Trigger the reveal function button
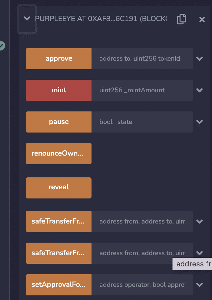Viewport: 212px width, 300px height. point(59,187)
